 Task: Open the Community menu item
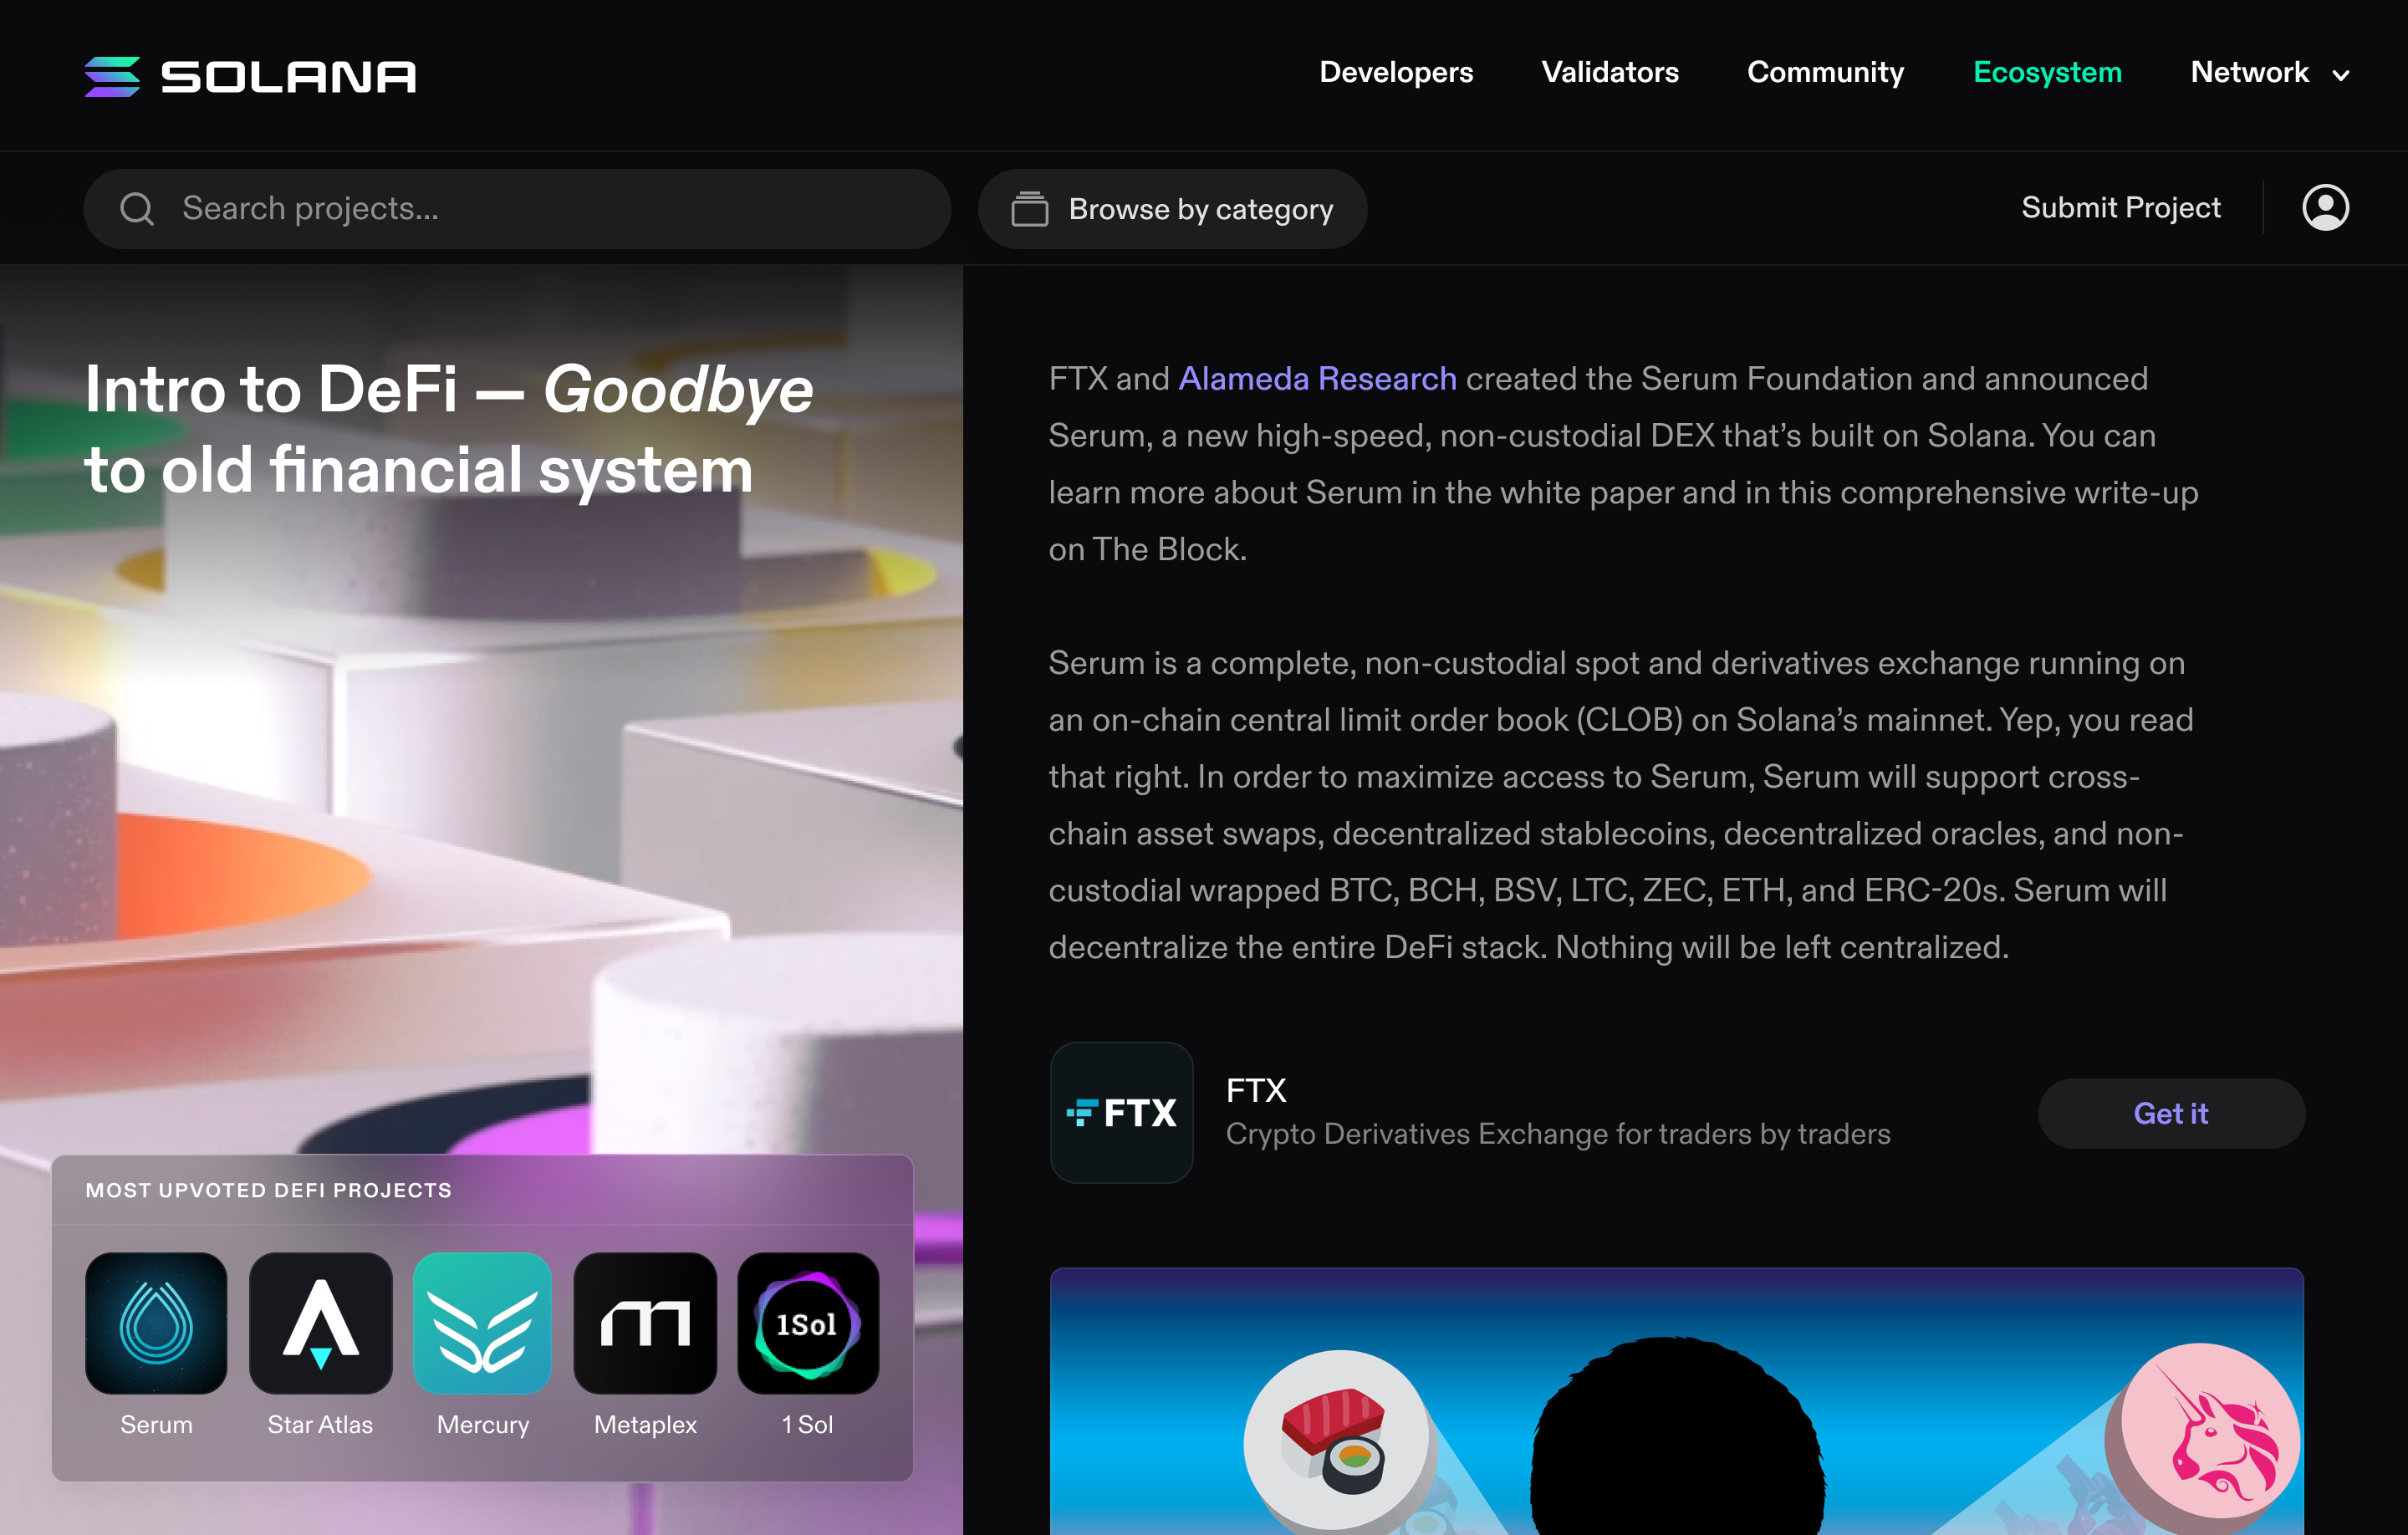tap(1825, 73)
